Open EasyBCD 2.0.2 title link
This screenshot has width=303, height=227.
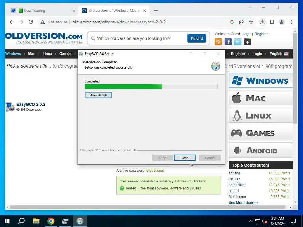[x=31, y=104]
